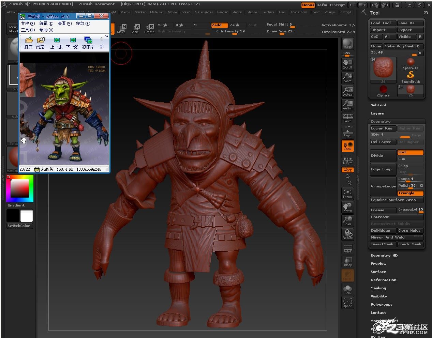The image size is (432, 338).
Task: Start slideshow in ACDSee toolbar
Action: pos(88,43)
